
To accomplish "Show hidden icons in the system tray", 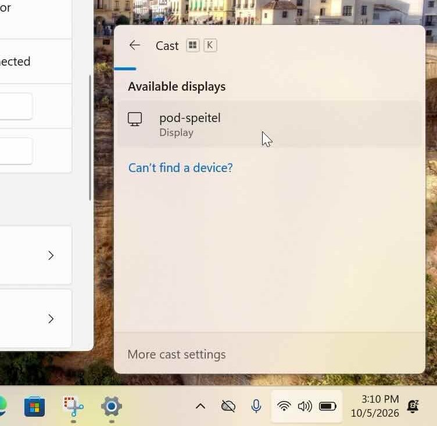I will [x=200, y=406].
